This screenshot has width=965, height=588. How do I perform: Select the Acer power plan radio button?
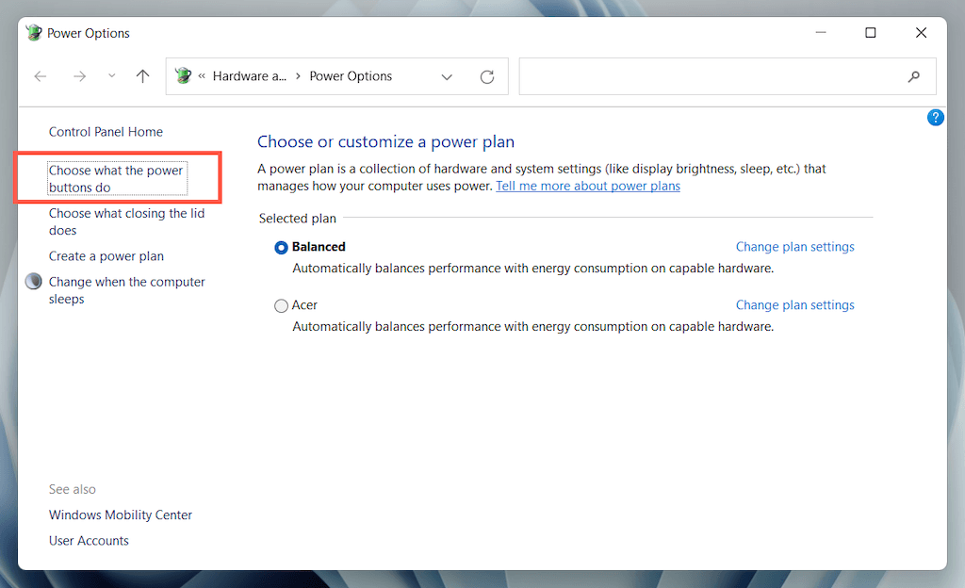281,305
